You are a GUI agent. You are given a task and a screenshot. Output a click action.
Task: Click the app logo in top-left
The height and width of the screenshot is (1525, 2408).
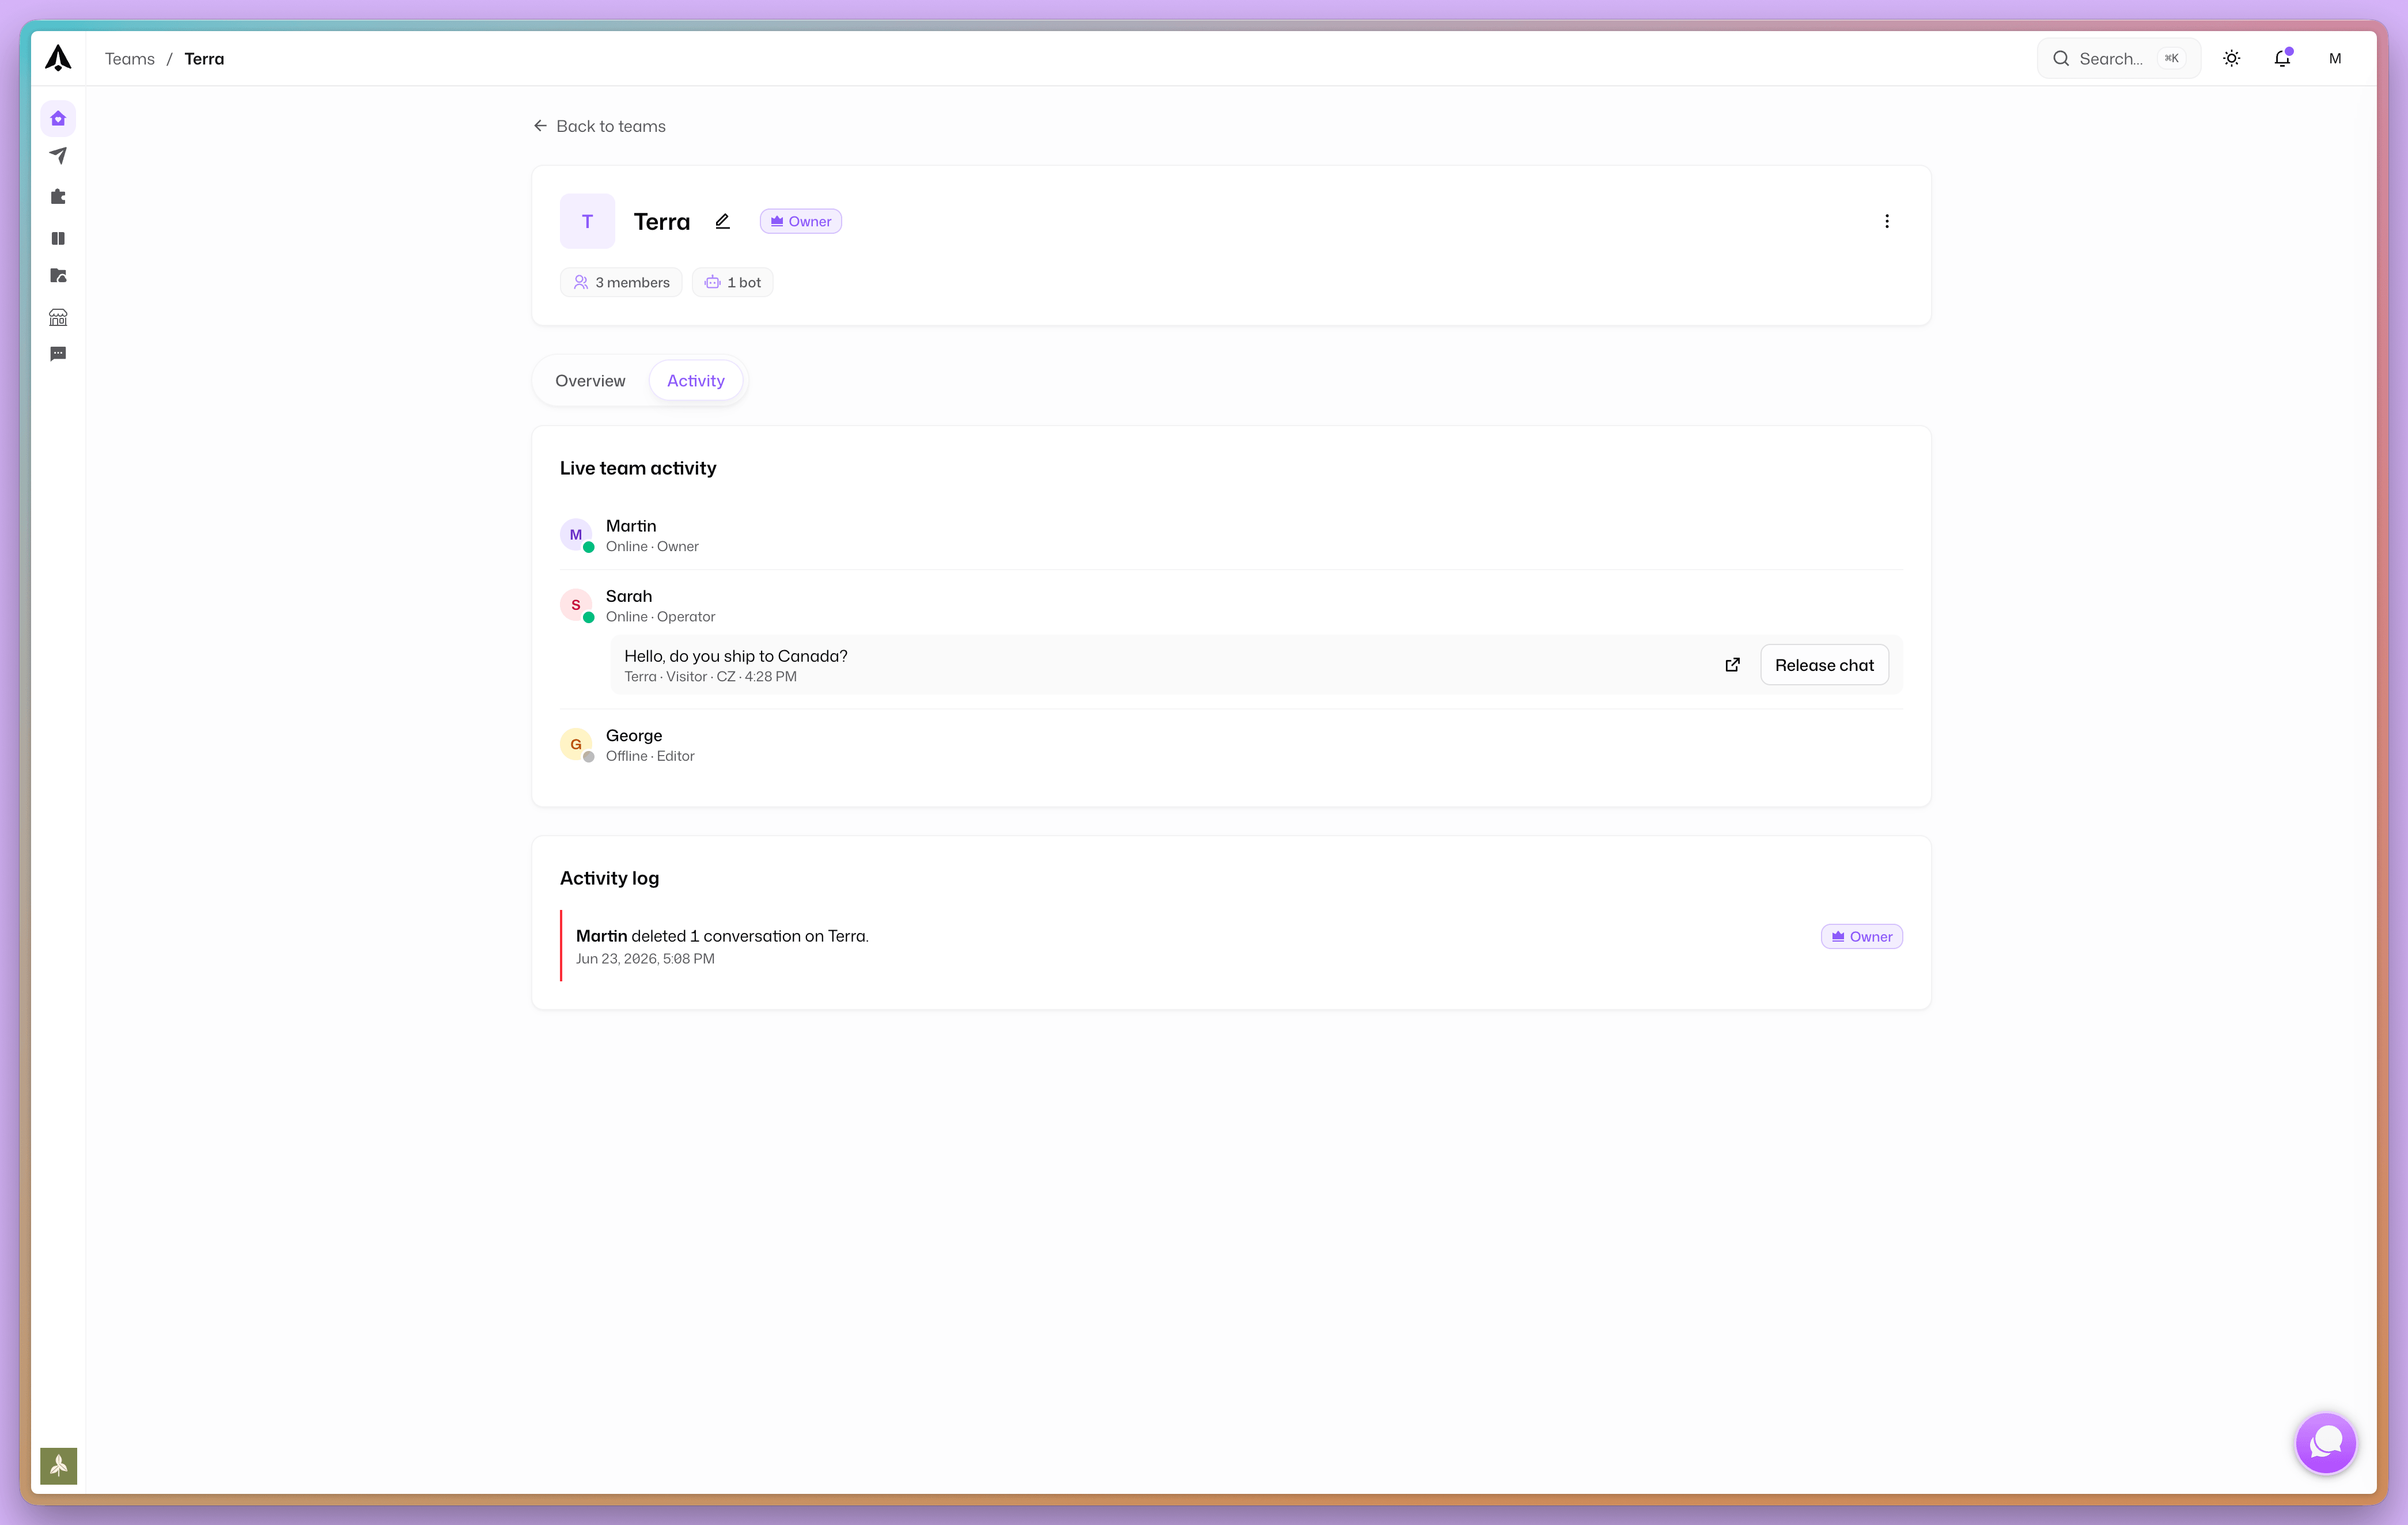pyautogui.click(x=58, y=58)
